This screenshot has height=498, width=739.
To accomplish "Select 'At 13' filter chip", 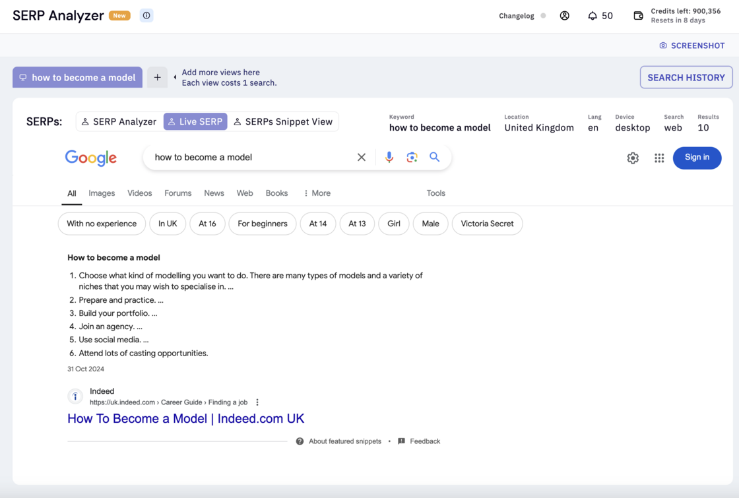I will (357, 224).
